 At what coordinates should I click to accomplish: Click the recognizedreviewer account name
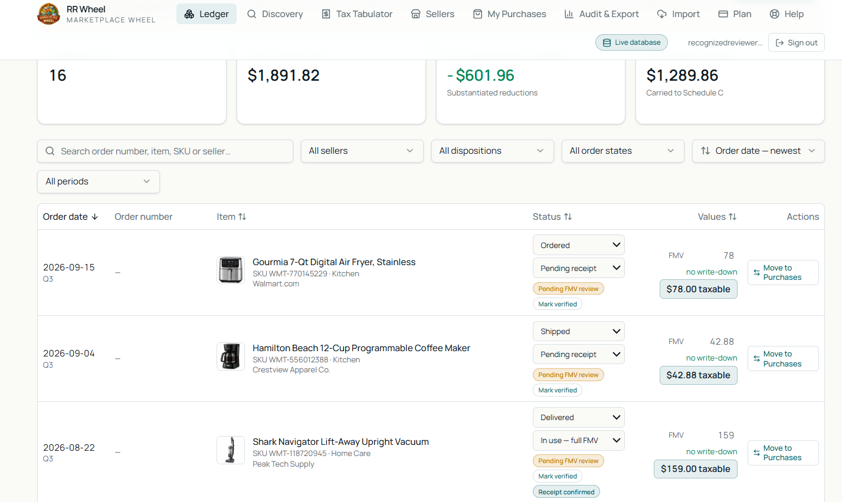725,42
